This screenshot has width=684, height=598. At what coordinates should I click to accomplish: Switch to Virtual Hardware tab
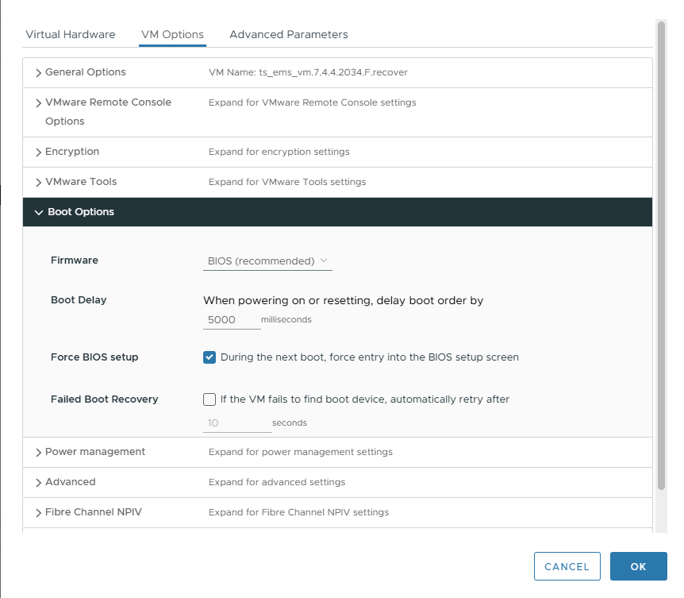coord(71,34)
